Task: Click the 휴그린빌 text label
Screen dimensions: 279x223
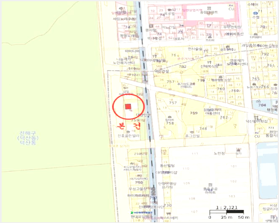Action: [192, 136]
